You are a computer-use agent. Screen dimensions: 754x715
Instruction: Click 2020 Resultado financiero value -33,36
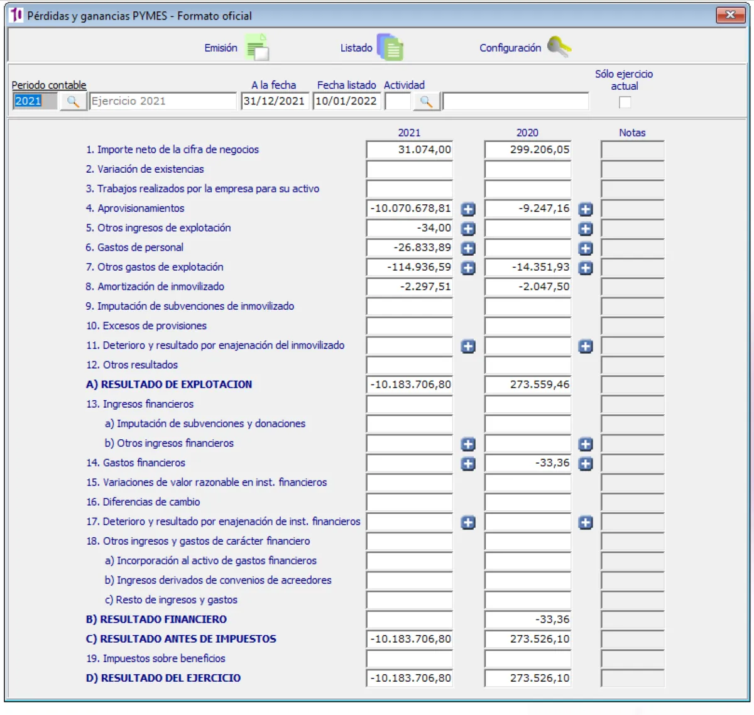pos(528,619)
